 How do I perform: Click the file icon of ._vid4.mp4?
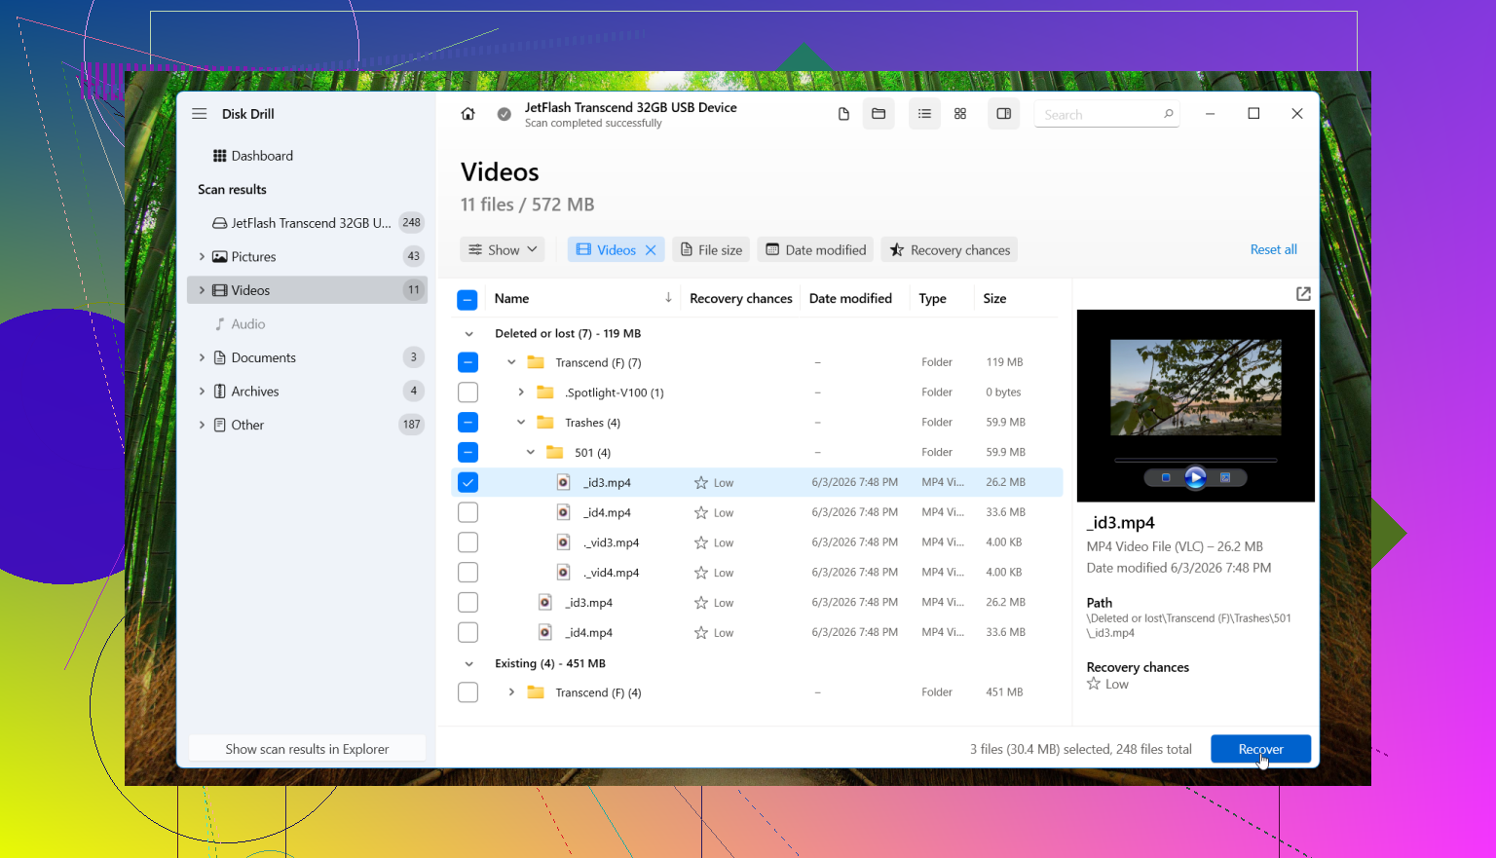(563, 573)
